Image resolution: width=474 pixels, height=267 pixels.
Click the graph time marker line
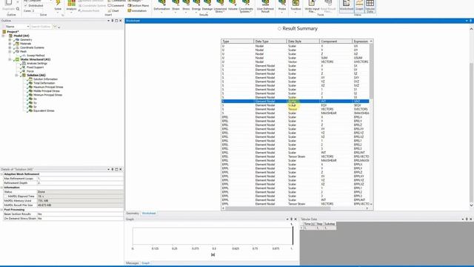click(293, 236)
